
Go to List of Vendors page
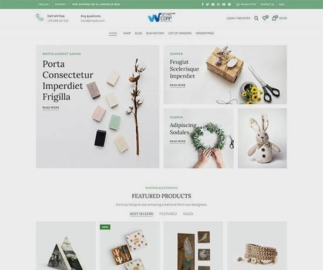tap(180, 33)
